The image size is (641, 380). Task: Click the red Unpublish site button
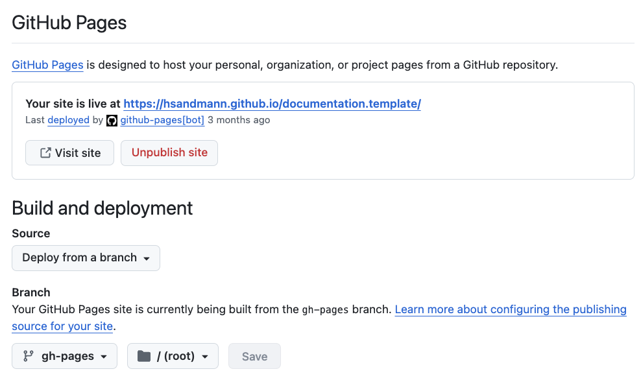[169, 153]
